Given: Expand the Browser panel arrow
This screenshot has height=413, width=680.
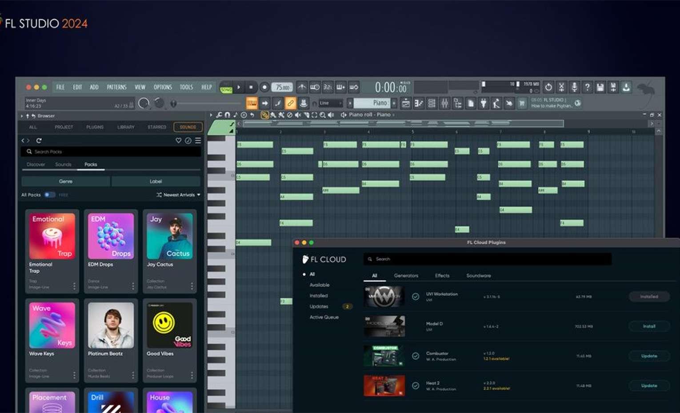Looking at the screenshot, I should 22,116.
